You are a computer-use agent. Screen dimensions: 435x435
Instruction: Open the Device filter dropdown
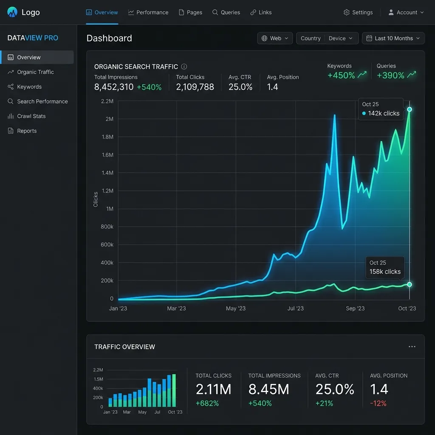click(x=341, y=38)
